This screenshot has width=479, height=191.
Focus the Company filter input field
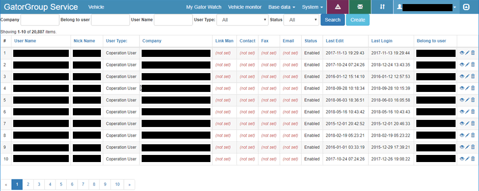(40, 20)
